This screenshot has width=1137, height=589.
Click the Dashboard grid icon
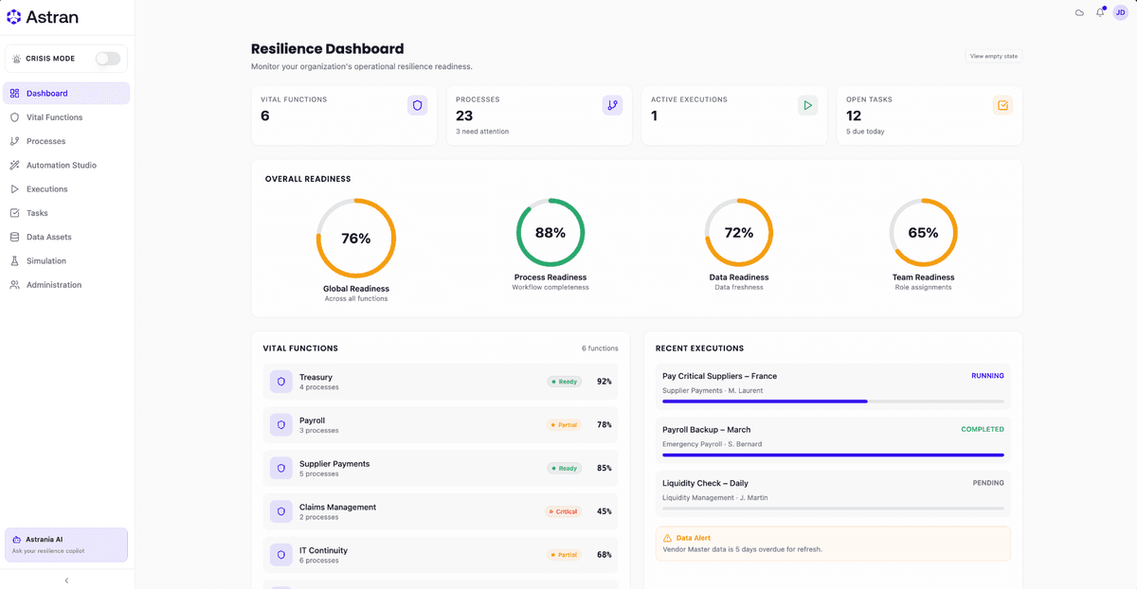point(14,94)
